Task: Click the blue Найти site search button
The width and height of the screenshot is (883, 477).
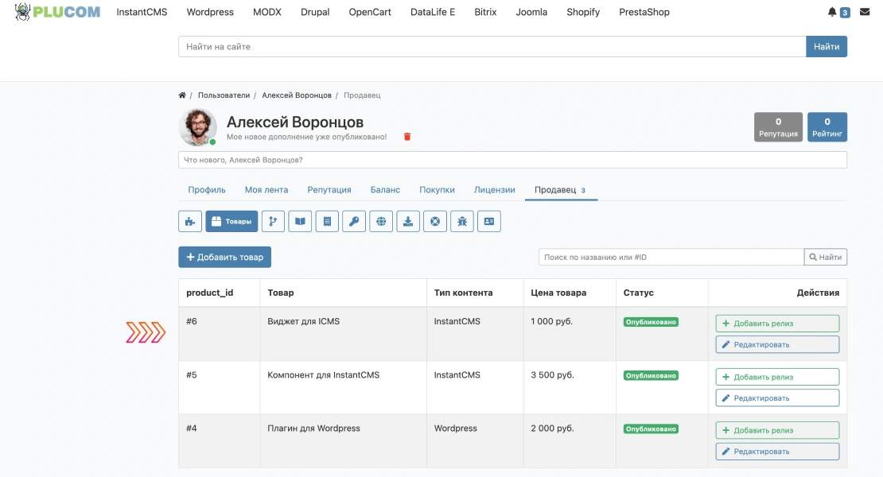Action: click(x=827, y=47)
